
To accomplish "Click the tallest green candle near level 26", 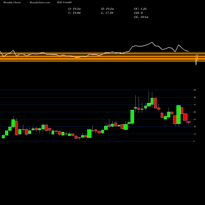I will 178,114.
